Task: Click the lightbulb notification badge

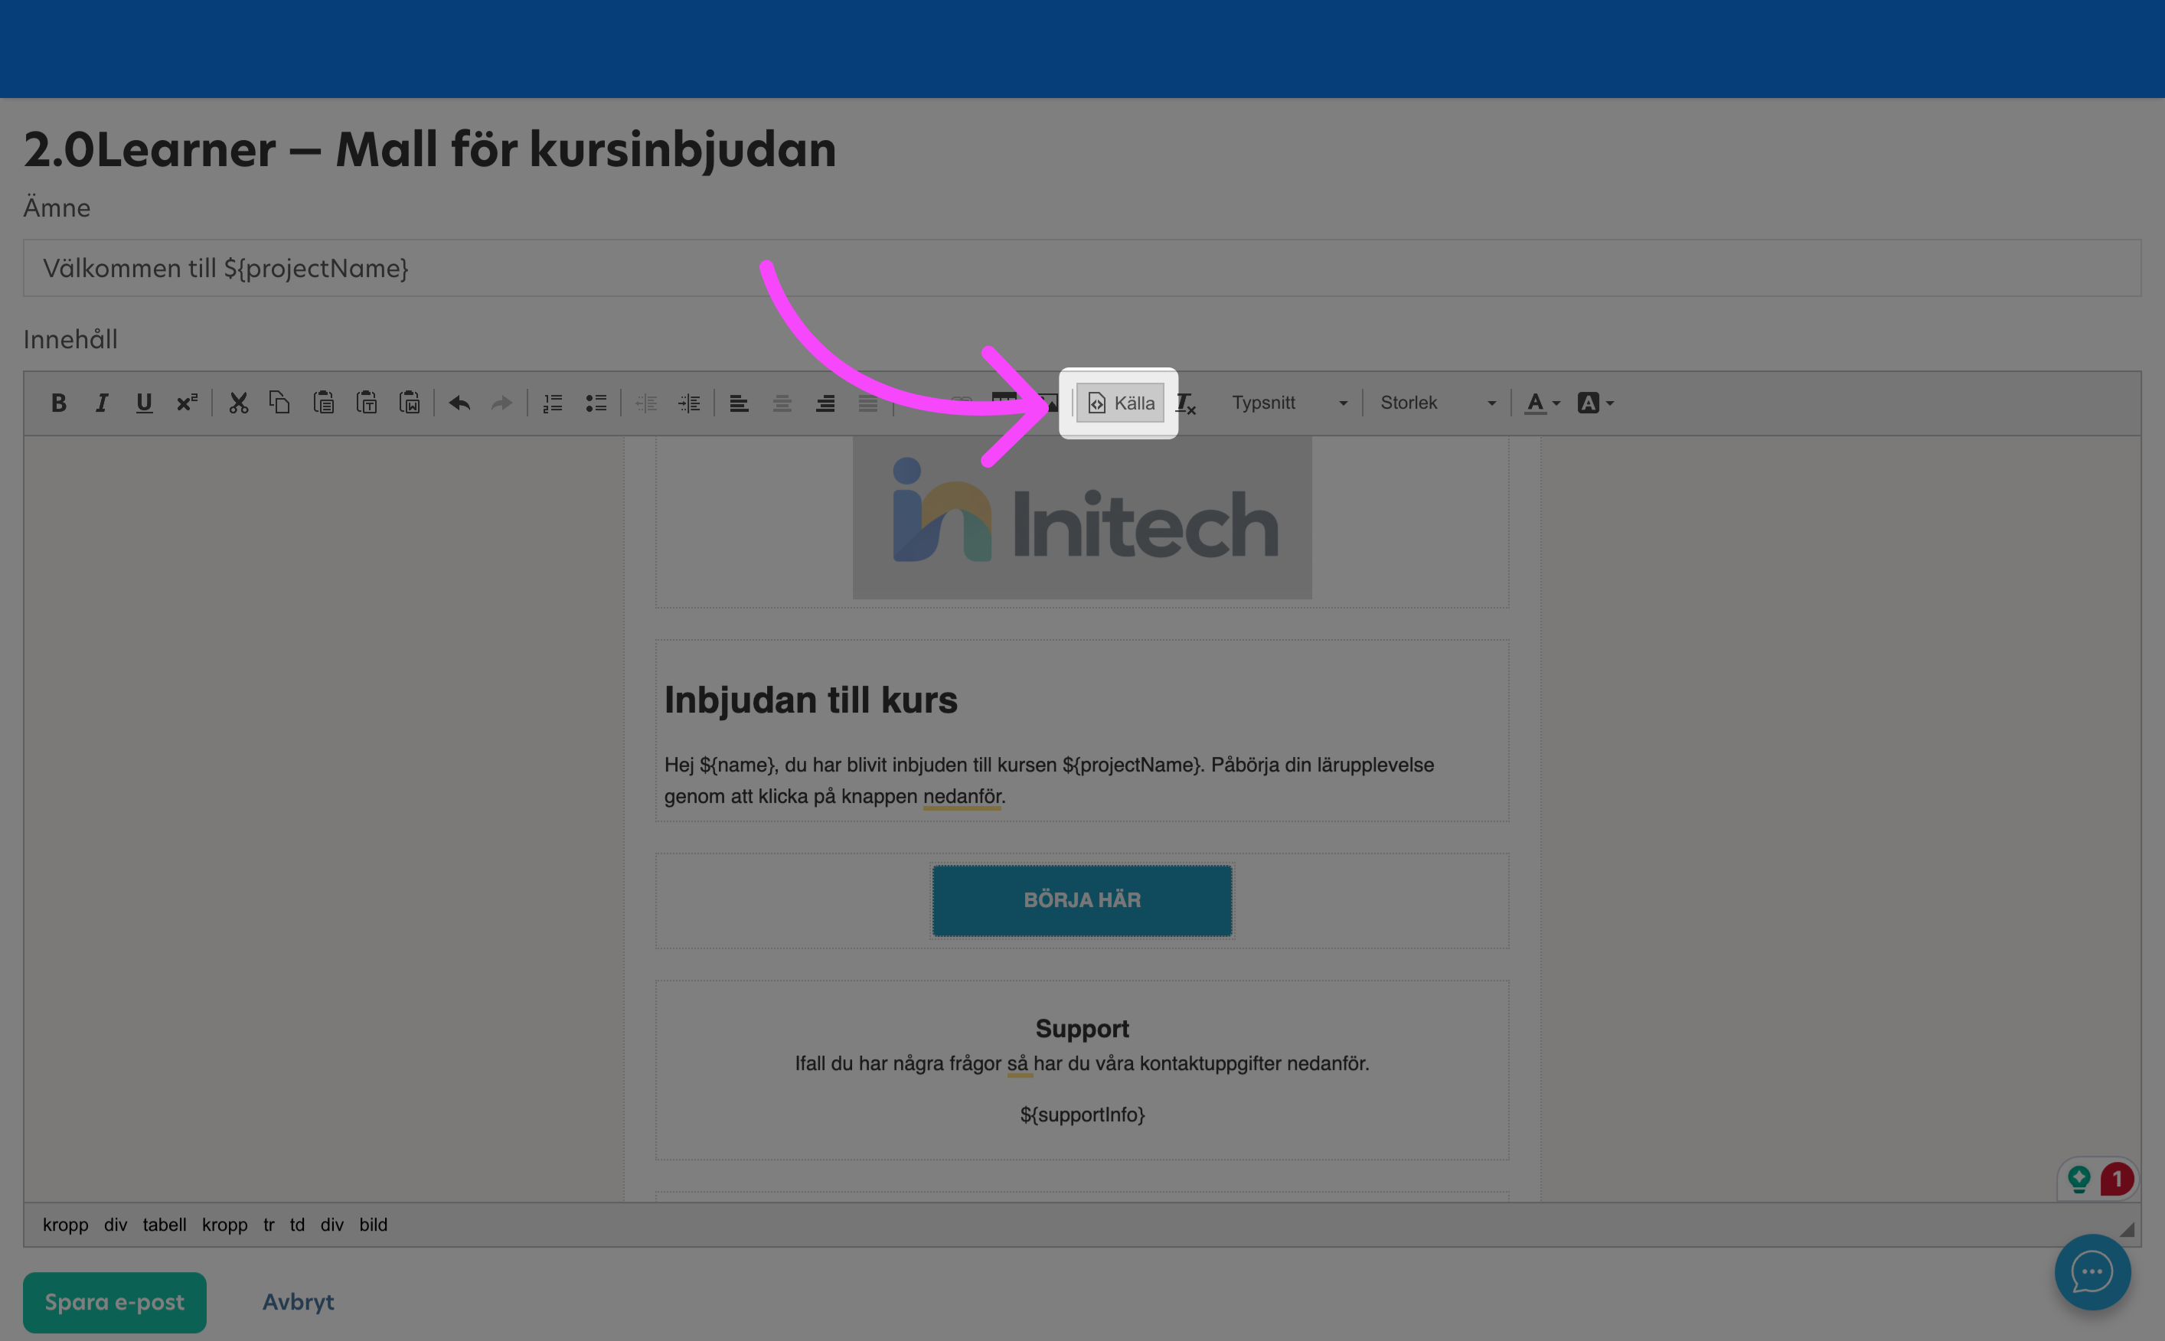Action: pyautogui.click(x=2079, y=1179)
